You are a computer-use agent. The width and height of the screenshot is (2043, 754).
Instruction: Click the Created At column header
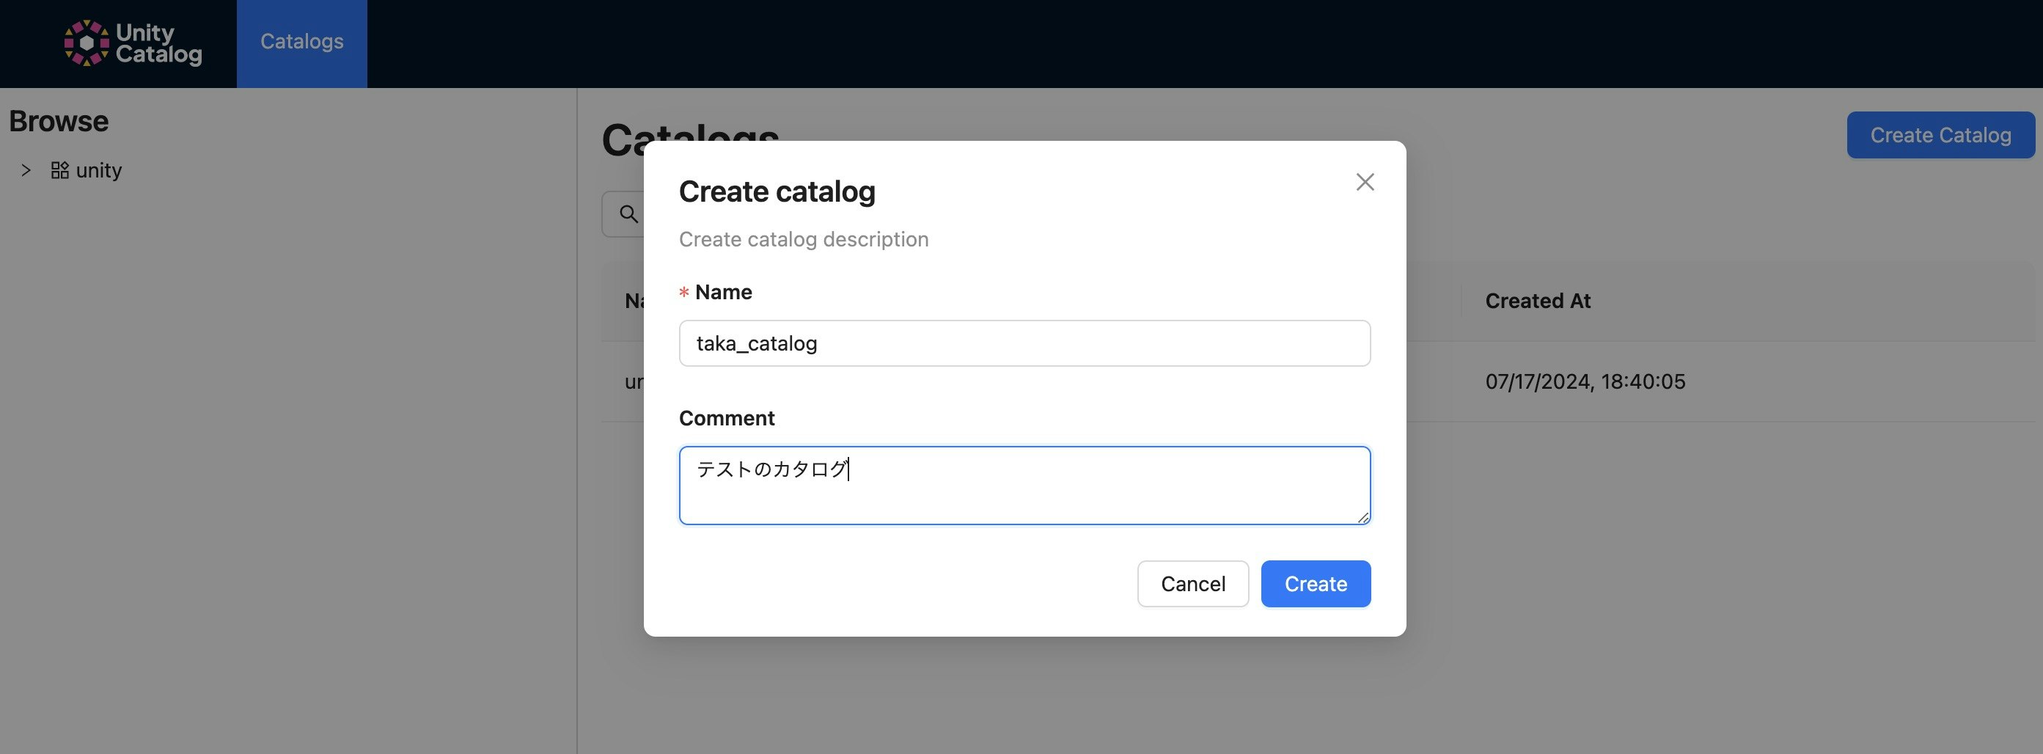coord(1537,301)
